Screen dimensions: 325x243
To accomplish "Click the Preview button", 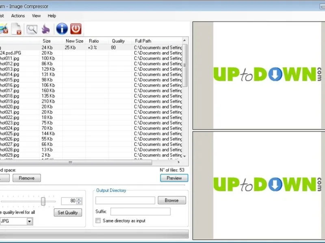I will click(x=174, y=178).
